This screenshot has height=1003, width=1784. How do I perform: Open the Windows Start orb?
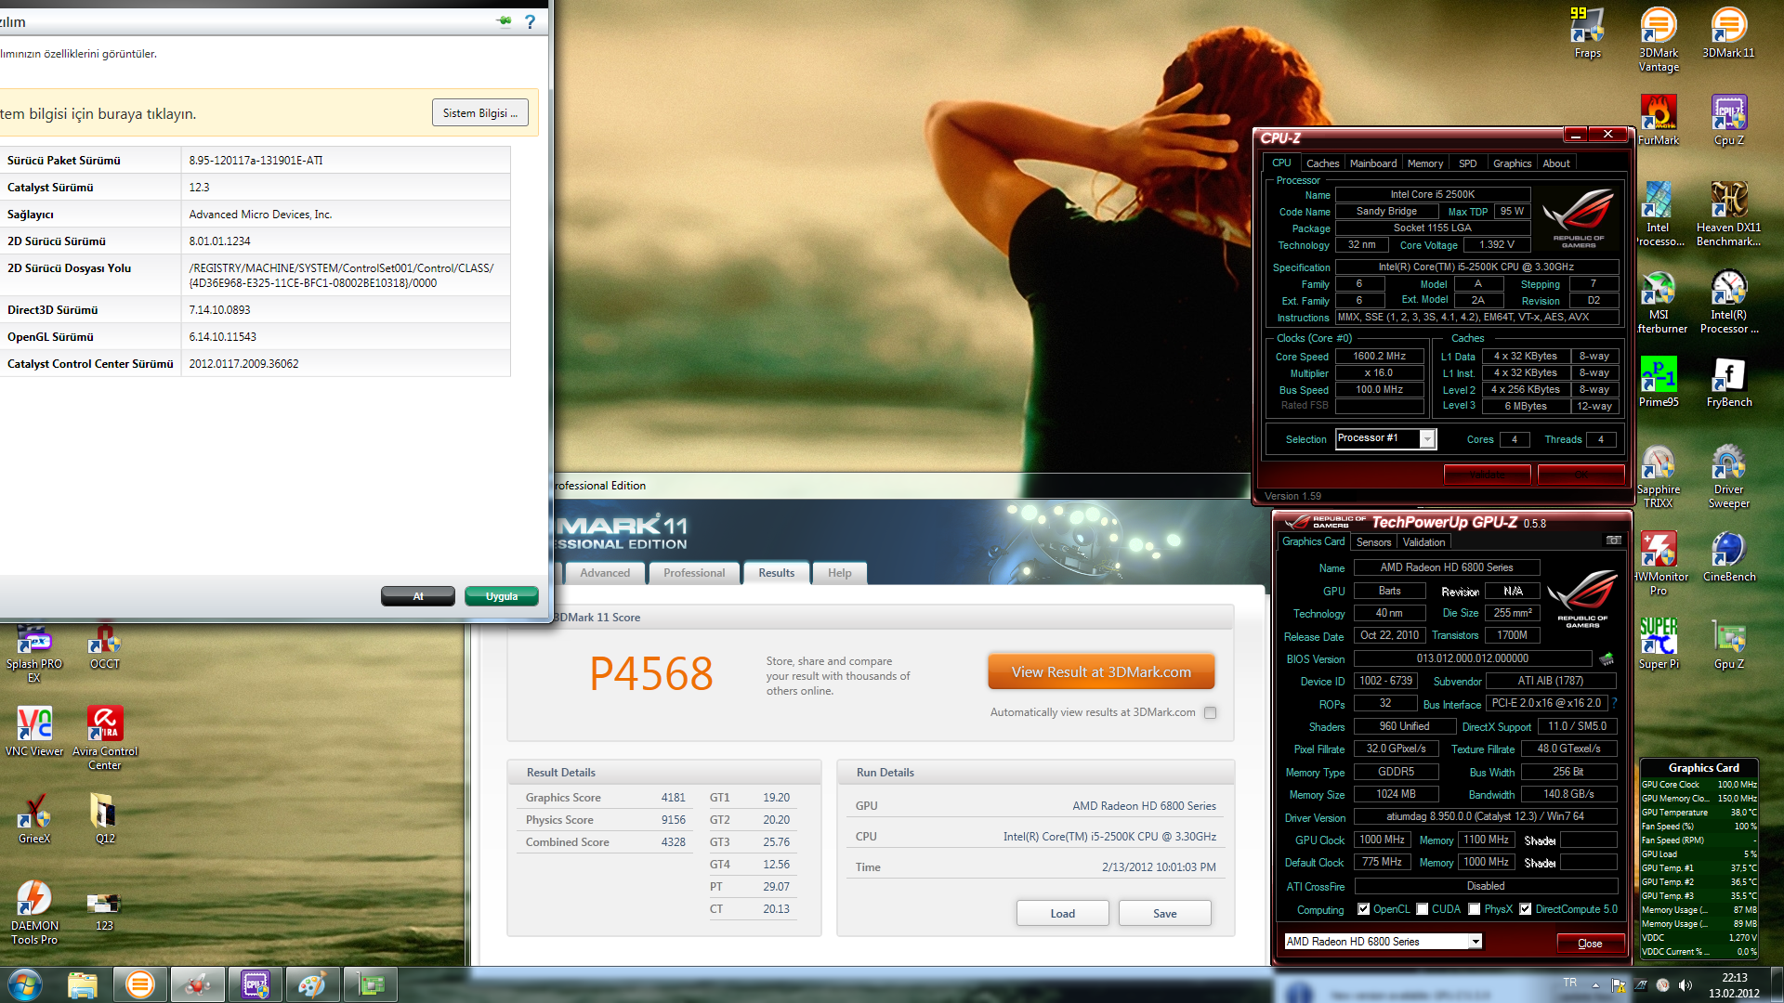[x=24, y=984]
